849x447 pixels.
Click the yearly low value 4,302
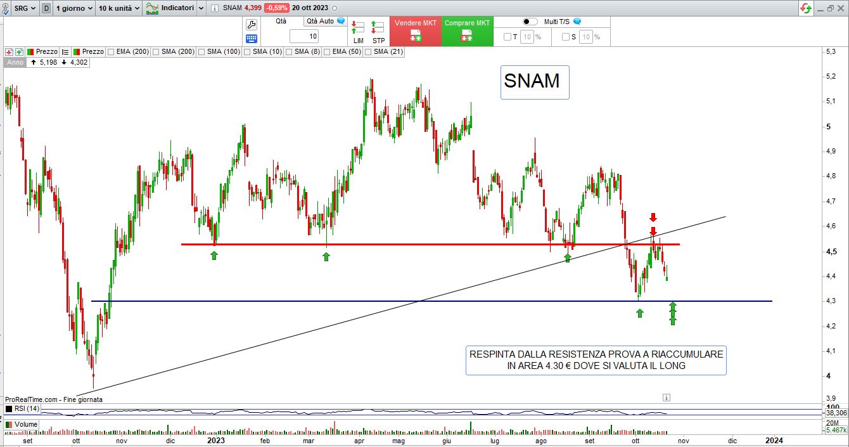79,62
